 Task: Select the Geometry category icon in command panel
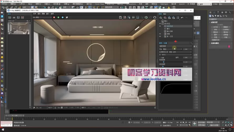point(210,16)
